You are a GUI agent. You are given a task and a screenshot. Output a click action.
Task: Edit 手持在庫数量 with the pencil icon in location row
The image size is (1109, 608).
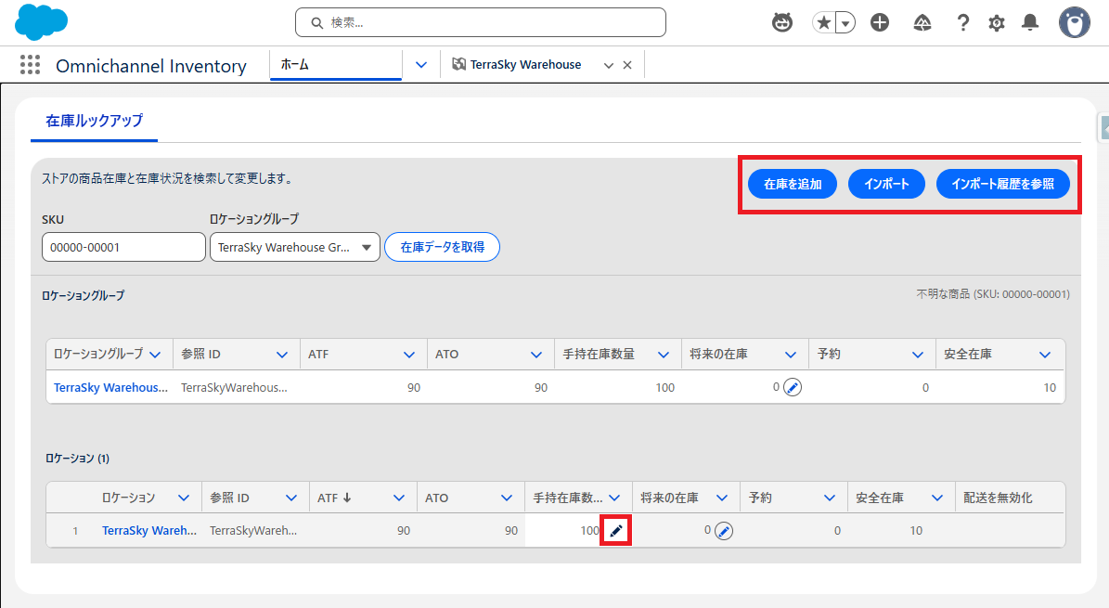point(616,531)
